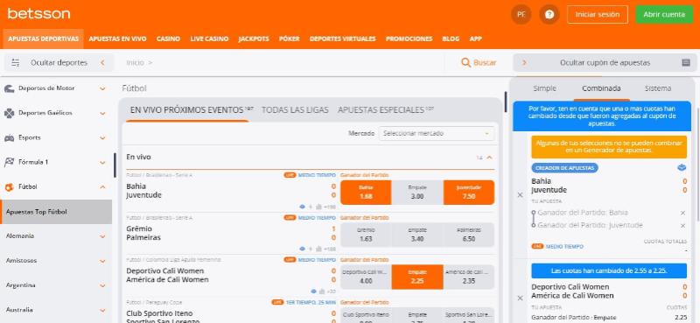Remove selection Ganador del Partido: Juventude

point(682,226)
